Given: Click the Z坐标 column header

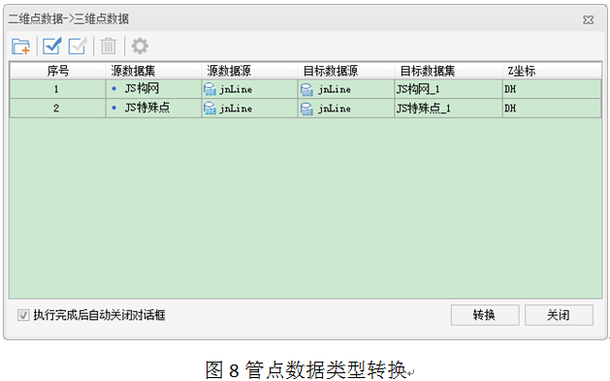Looking at the screenshot, I should [x=552, y=71].
